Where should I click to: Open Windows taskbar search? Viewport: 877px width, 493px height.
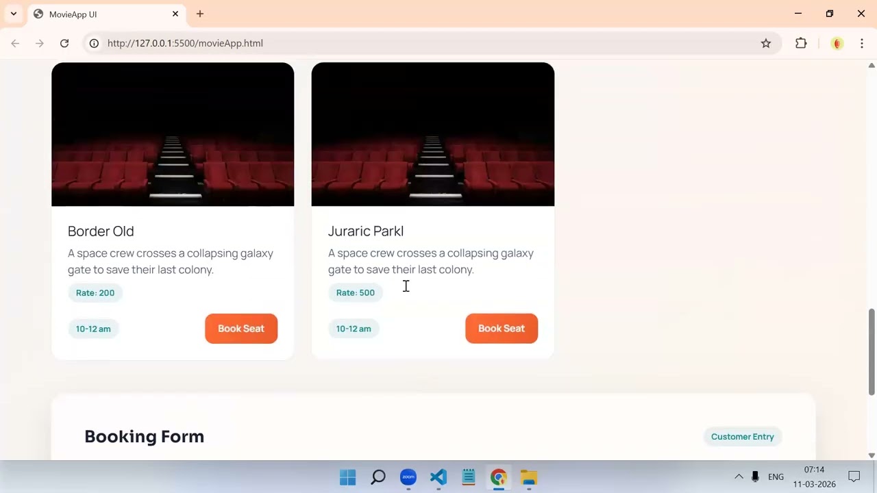click(x=378, y=477)
